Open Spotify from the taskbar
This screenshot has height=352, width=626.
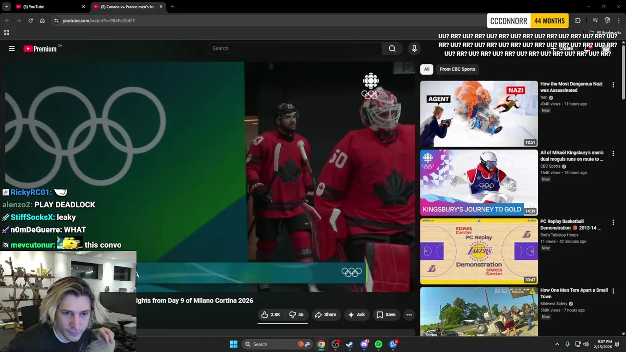[x=379, y=344]
